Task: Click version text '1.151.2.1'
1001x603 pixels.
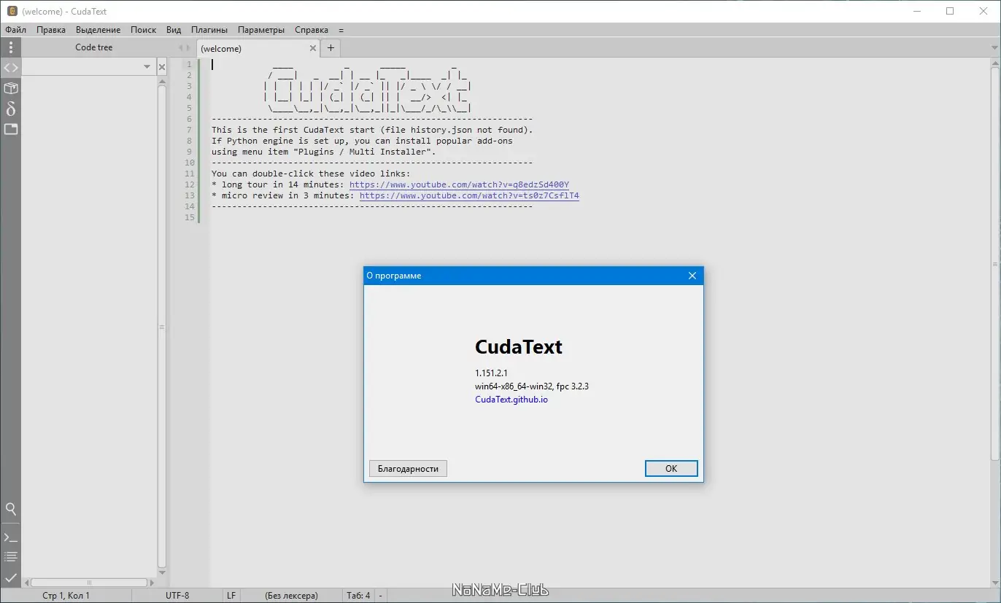Action: tap(491, 373)
